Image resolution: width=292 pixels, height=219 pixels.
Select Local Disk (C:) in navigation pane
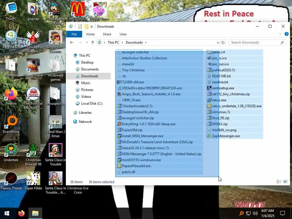(92, 103)
